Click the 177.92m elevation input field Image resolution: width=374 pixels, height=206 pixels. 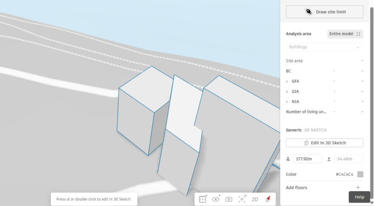coord(308,159)
